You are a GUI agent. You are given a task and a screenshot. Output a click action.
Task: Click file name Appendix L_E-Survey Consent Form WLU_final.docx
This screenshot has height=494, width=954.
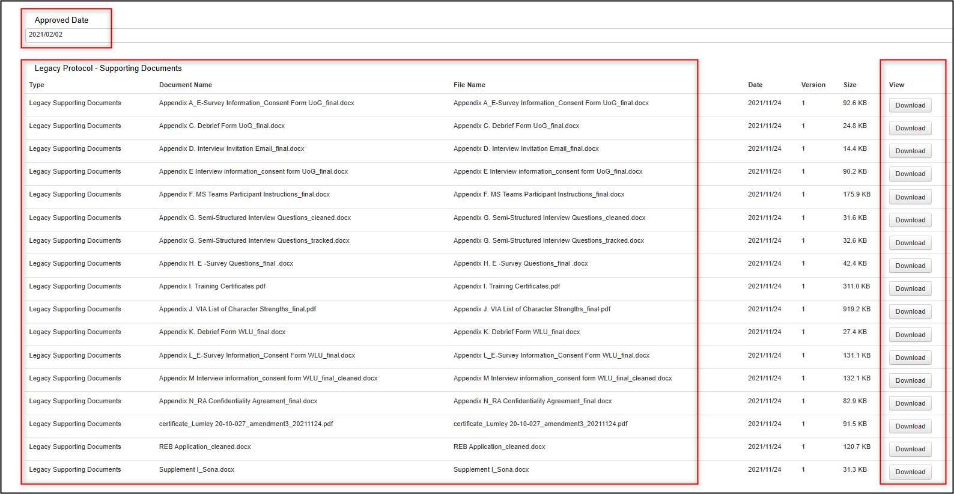[551, 355]
